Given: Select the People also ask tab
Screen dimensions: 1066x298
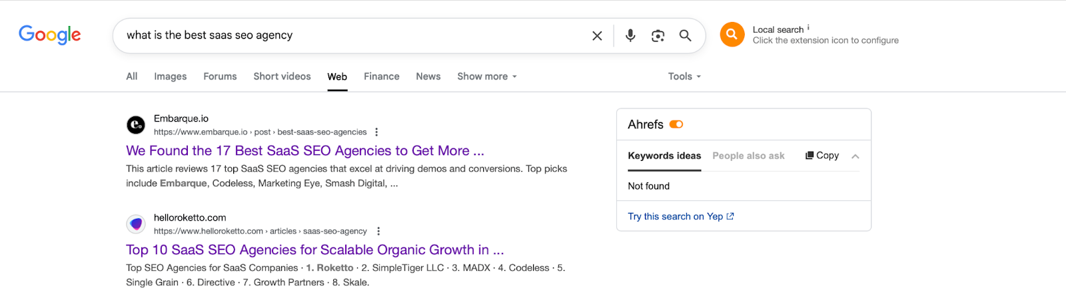Looking at the screenshot, I should pyautogui.click(x=748, y=156).
